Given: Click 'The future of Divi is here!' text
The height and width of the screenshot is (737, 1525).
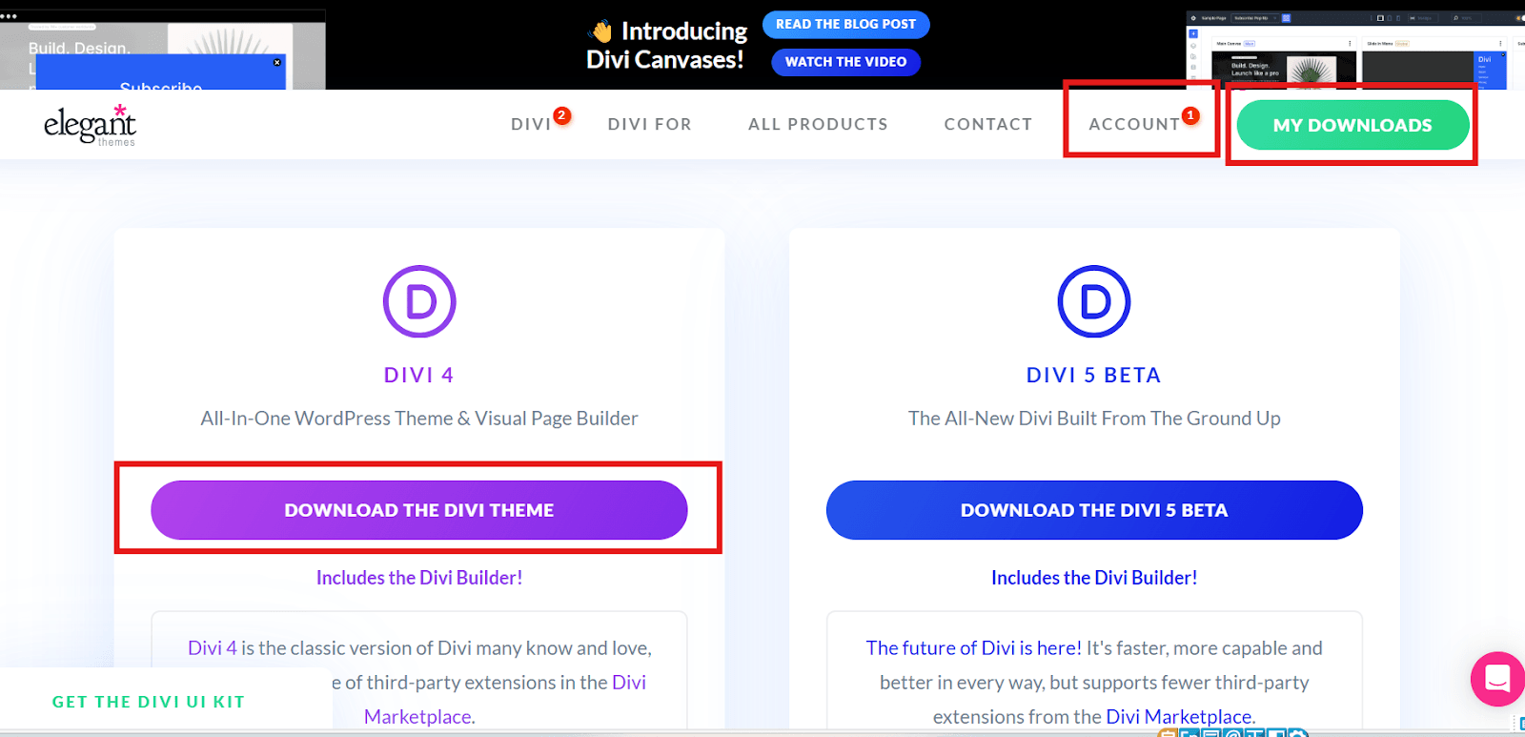Looking at the screenshot, I should [973, 648].
